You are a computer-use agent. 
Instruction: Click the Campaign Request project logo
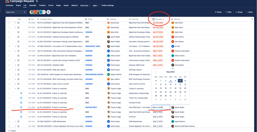[7, 1]
